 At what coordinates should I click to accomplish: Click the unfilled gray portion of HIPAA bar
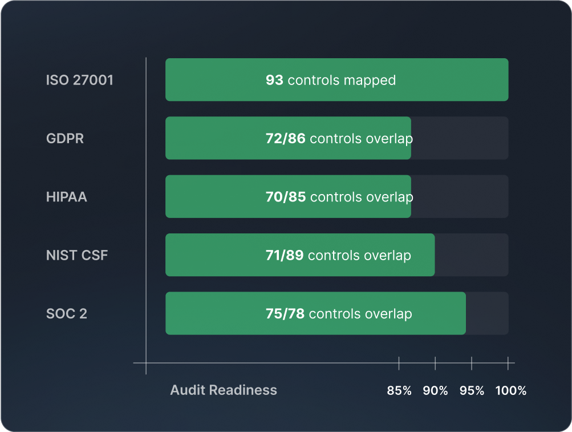(x=460, y=196)
